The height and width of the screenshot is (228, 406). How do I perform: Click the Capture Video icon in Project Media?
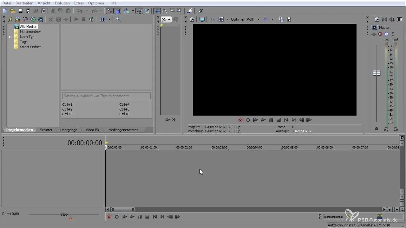coord(25,19)
